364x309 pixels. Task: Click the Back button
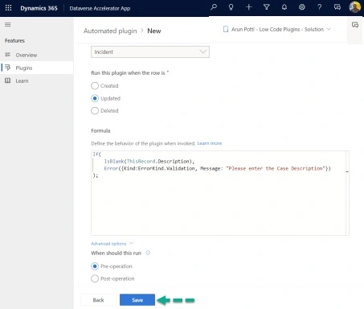coord(98,300)
